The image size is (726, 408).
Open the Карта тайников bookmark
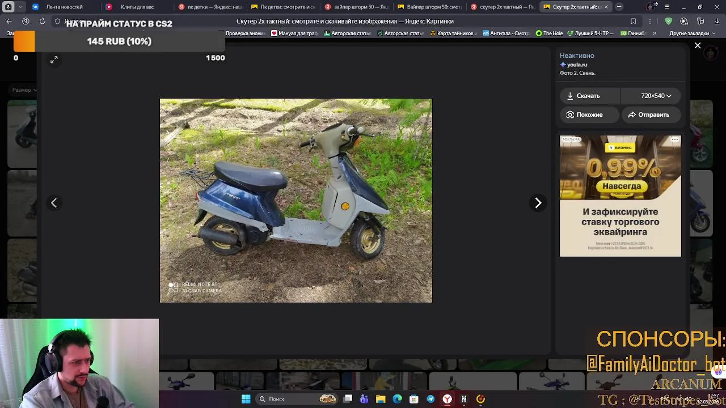(452, 33)
